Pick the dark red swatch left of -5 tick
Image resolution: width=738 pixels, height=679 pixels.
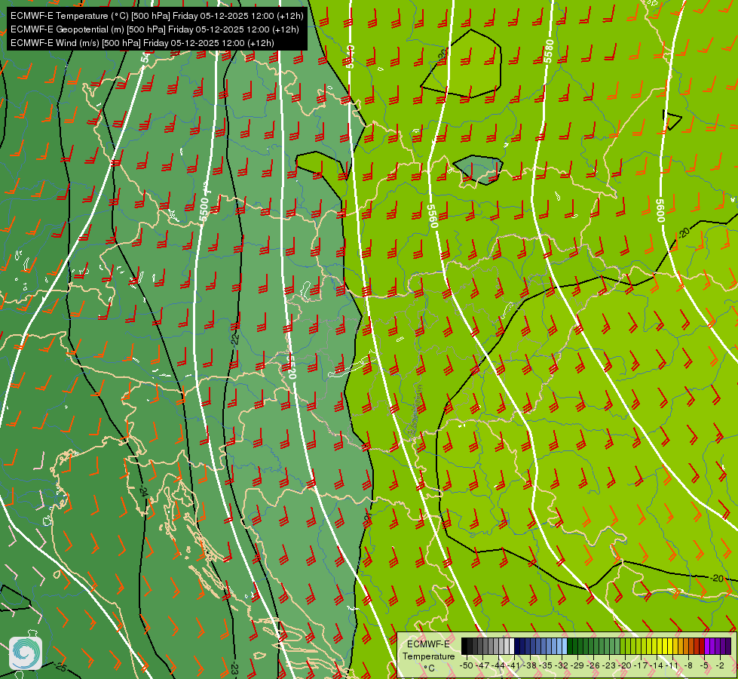point(702,646)
